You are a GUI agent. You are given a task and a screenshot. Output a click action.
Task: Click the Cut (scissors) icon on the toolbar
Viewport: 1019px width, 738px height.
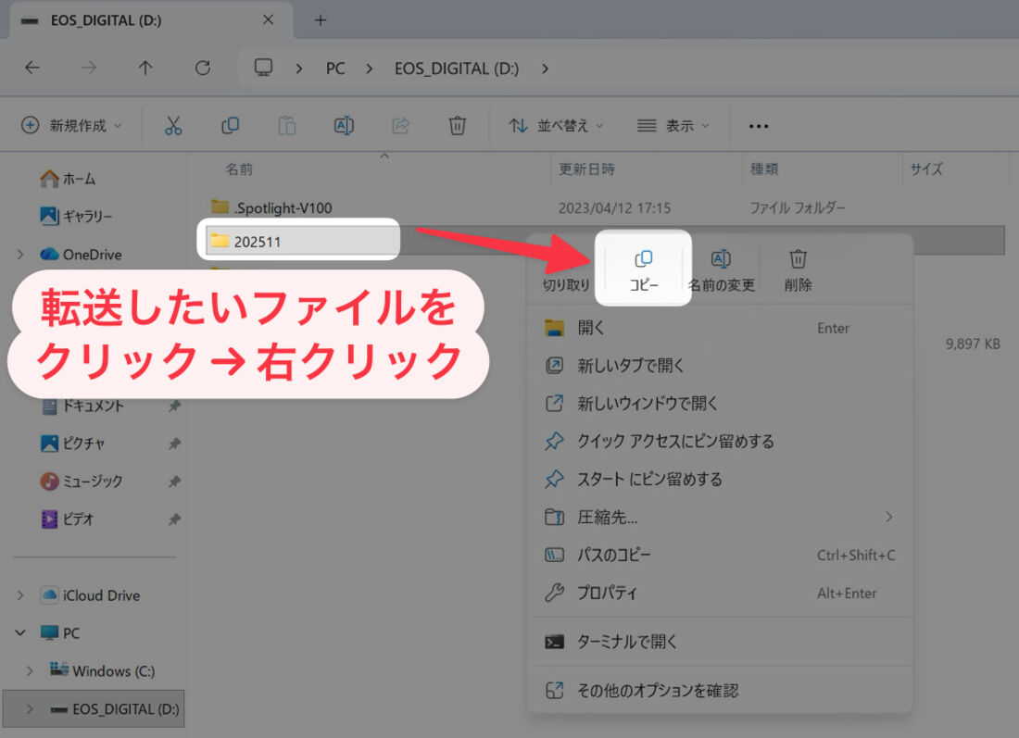(x=172, y=125)
